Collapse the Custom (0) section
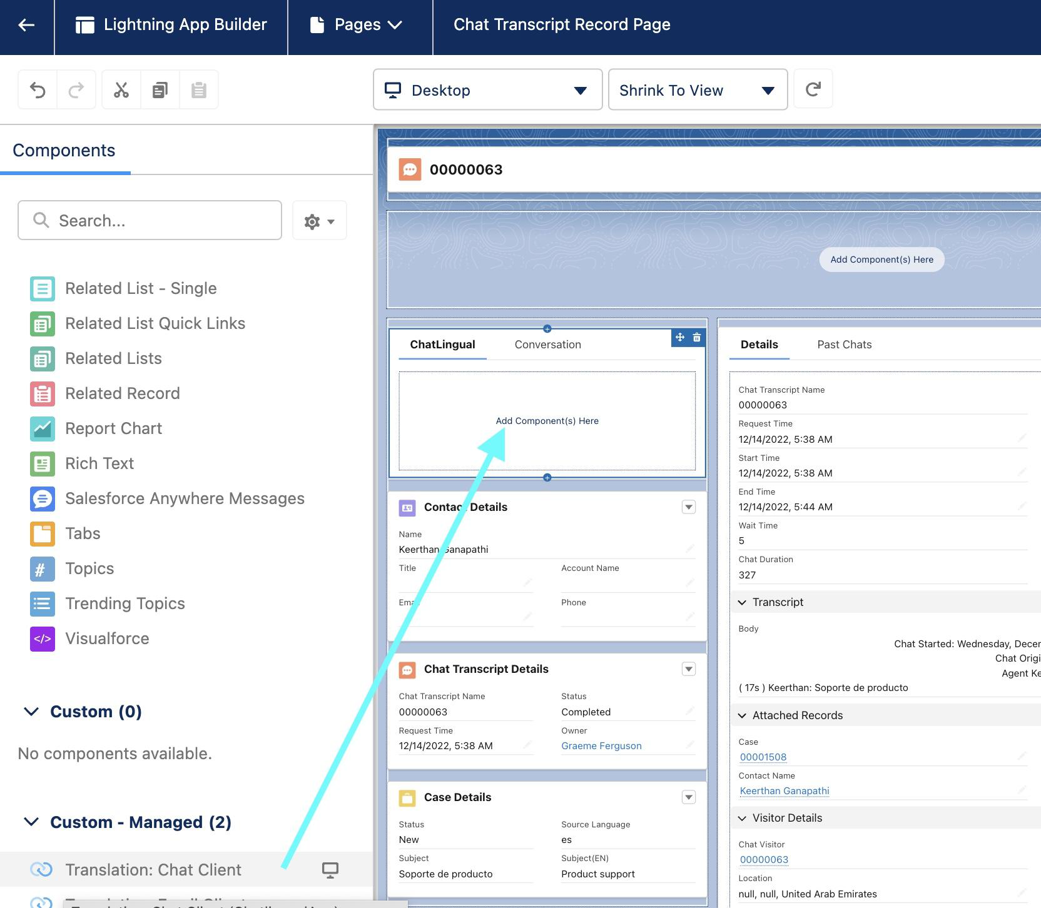Screen dimensions: 1041x908 31,712
